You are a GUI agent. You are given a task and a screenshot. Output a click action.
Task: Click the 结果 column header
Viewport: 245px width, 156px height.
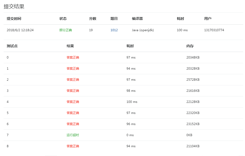70,46
